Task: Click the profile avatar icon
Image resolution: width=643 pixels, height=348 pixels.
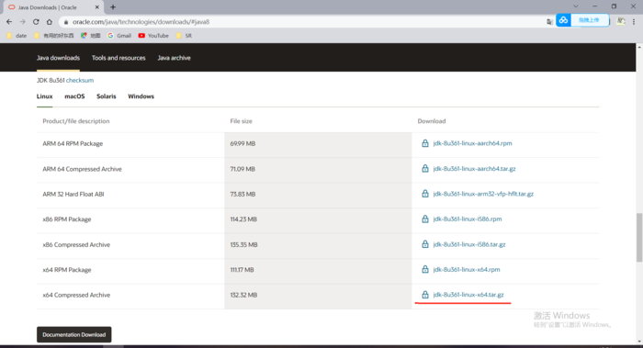Action: coord(621,21)
